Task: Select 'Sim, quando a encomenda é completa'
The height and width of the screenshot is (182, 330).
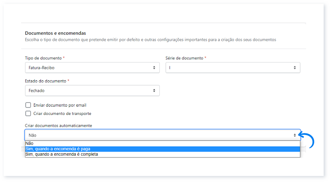Action: pos(163,154)
